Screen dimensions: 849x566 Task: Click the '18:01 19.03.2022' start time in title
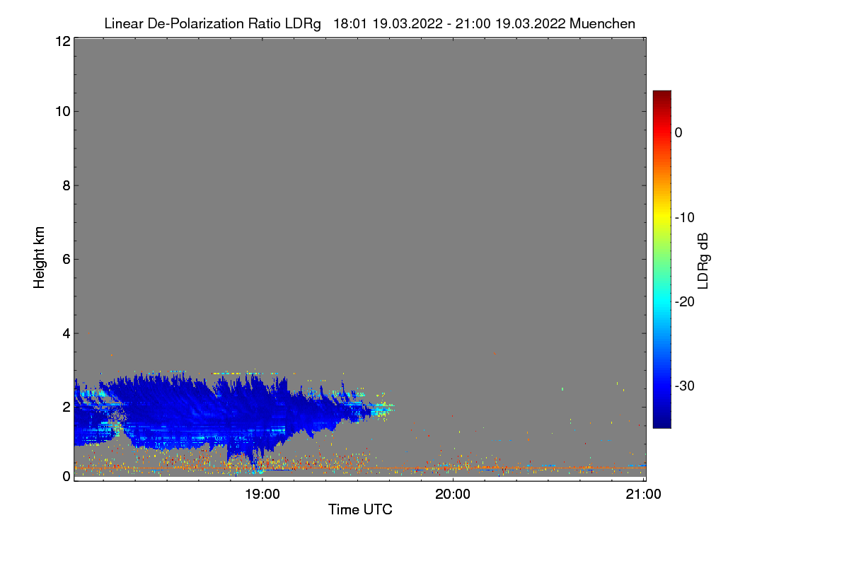coord(389,24)
